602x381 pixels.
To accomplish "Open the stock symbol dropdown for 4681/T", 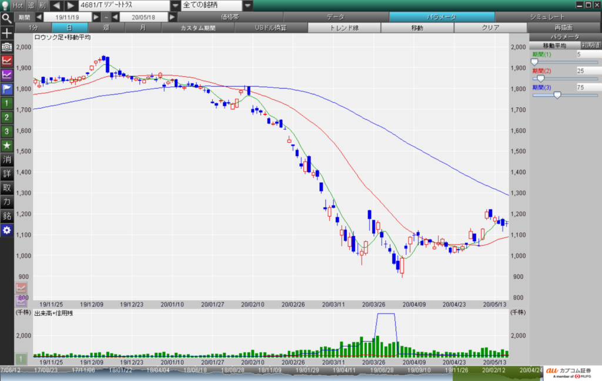I will [x=175, y=5].
